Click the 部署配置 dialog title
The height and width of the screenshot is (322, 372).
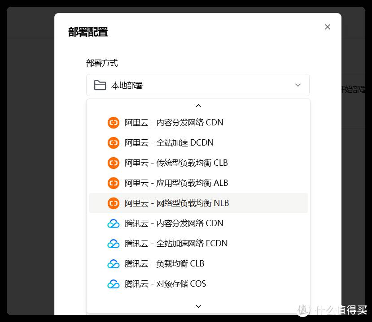pyautogui.click(x=88, y=32)
